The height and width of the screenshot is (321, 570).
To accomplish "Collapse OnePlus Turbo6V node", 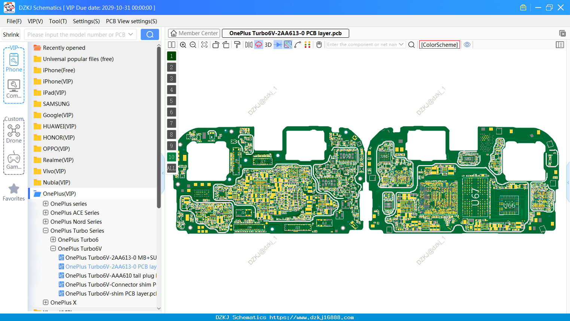I will [x=53, y=248].
